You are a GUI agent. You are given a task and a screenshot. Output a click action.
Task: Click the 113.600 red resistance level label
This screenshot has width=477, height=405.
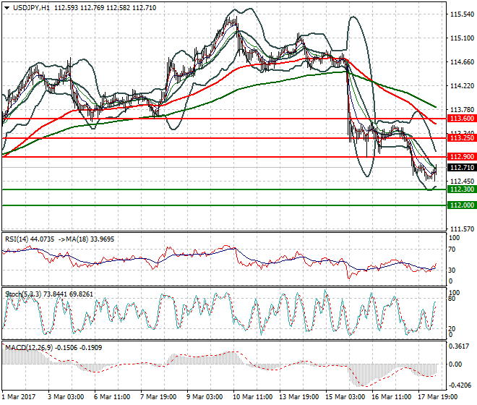click(462, 119)
